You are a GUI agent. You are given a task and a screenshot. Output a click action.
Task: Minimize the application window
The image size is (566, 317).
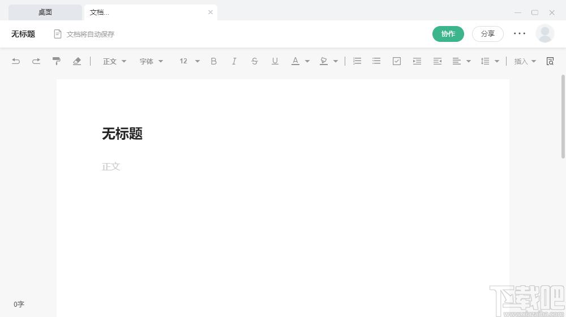pos(518,12)
